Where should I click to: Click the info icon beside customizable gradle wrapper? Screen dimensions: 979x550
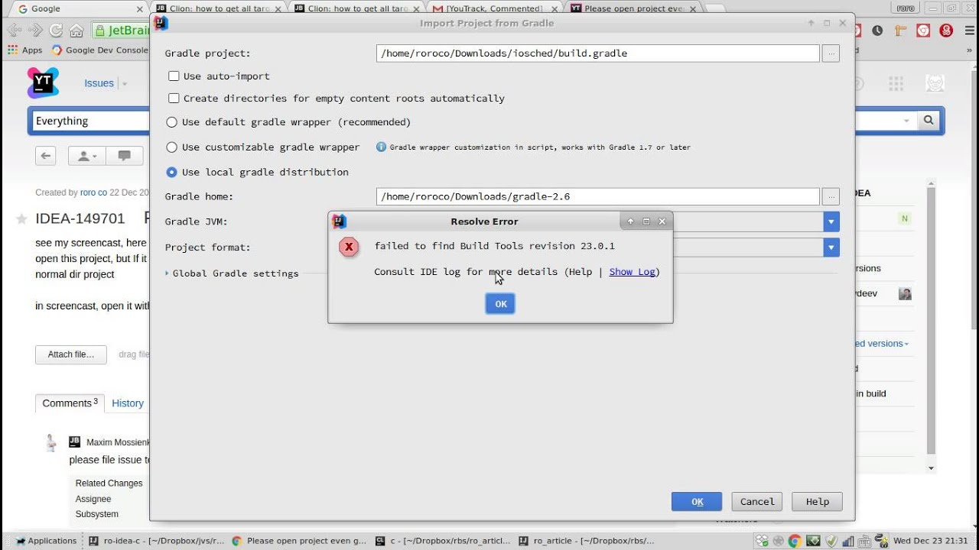click(x=381, y=147)
